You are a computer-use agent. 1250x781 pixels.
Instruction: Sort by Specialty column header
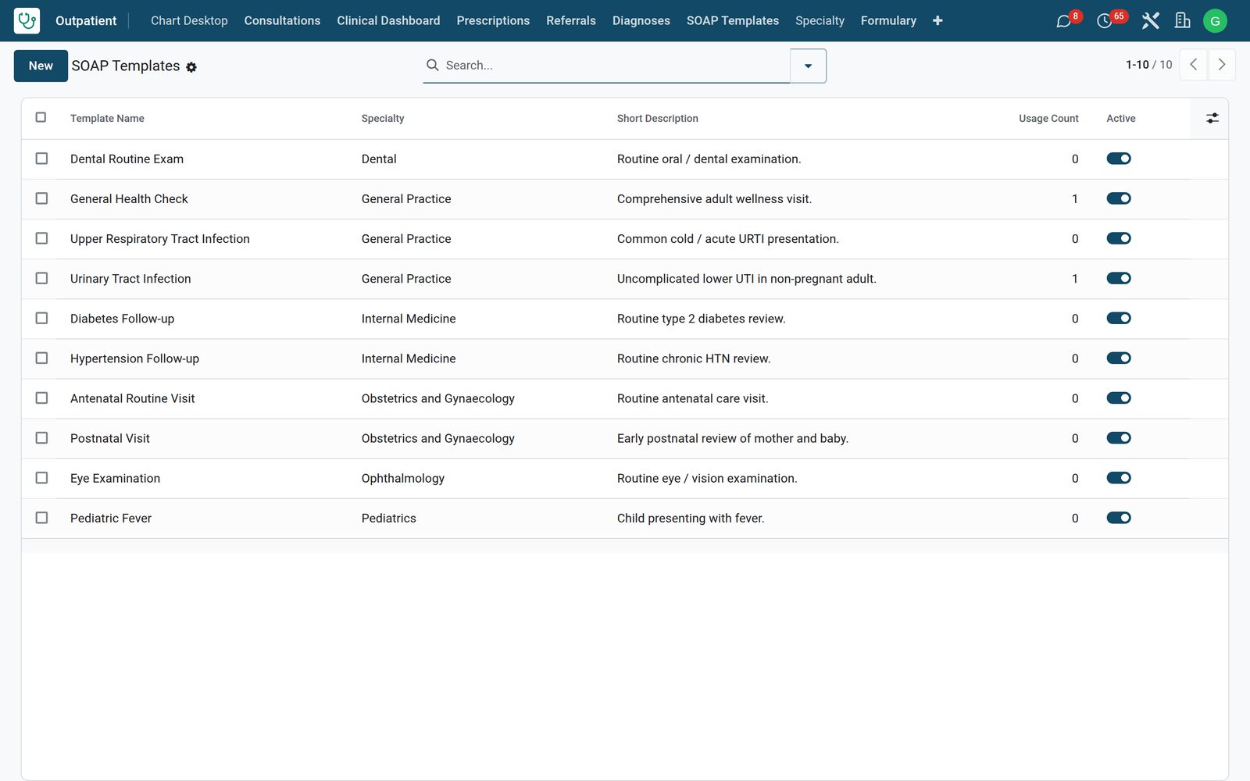tap(383, 119)
